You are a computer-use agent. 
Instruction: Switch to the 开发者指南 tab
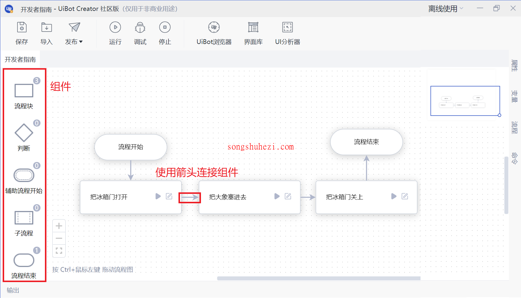20,60
